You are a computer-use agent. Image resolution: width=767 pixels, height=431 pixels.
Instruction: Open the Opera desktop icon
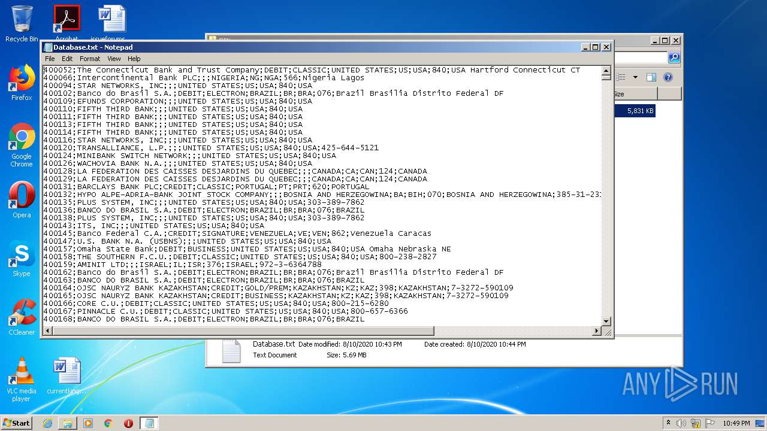click(22, 200)
